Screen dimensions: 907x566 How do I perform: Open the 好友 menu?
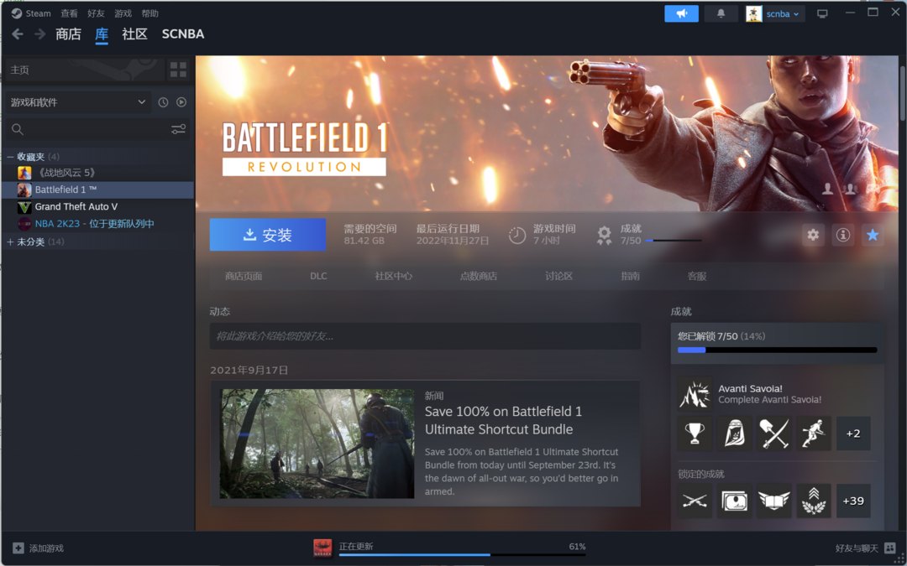(x=96, y=13)
